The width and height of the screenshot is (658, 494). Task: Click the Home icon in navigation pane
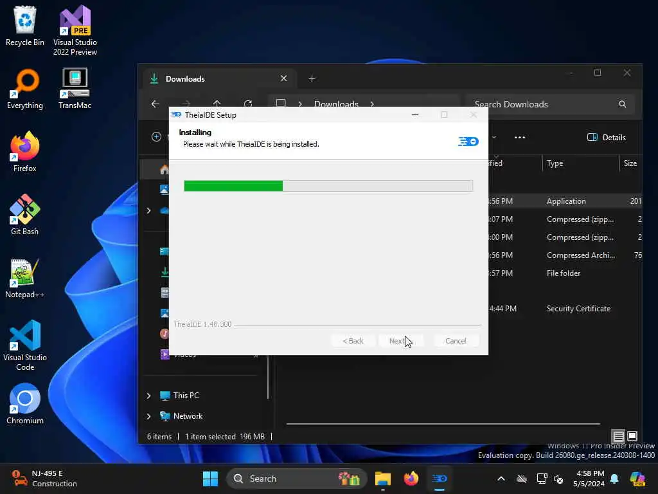pyautogui.click(x=164, y=169)
